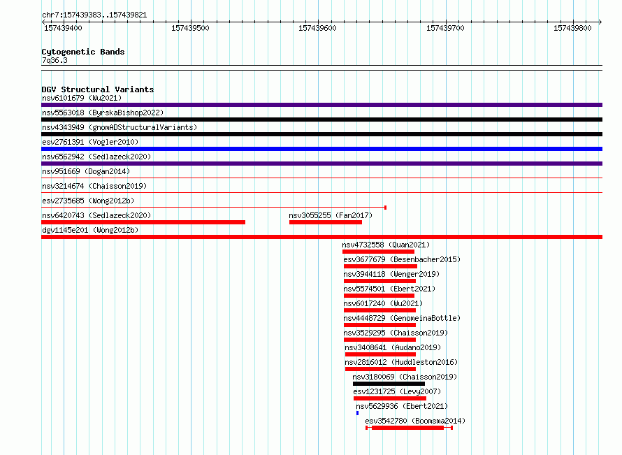Click the red bar under nsv4732558
Viewport: 622px width, 455px height.
pyautogui.click(x=378, y=252)
